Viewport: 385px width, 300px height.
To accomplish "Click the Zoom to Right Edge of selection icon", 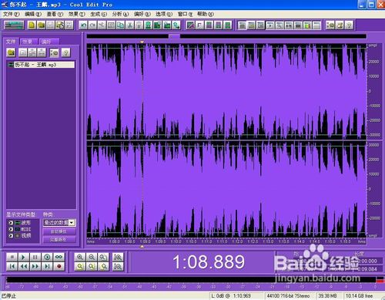I will 103,267.
